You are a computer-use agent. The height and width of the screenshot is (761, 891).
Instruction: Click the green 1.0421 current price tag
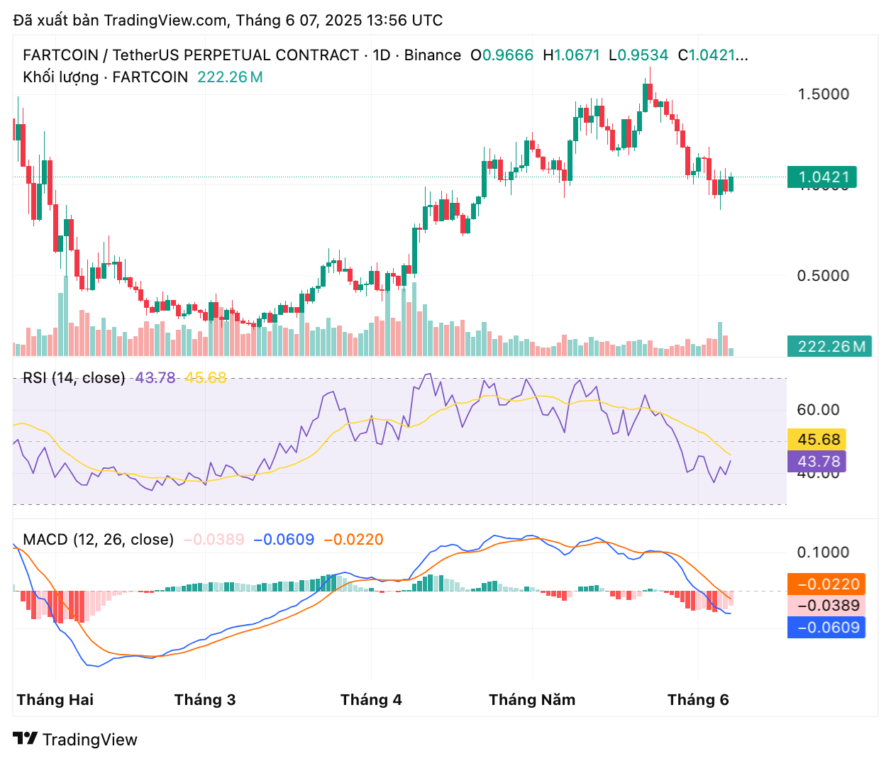[x=822, y=177]
